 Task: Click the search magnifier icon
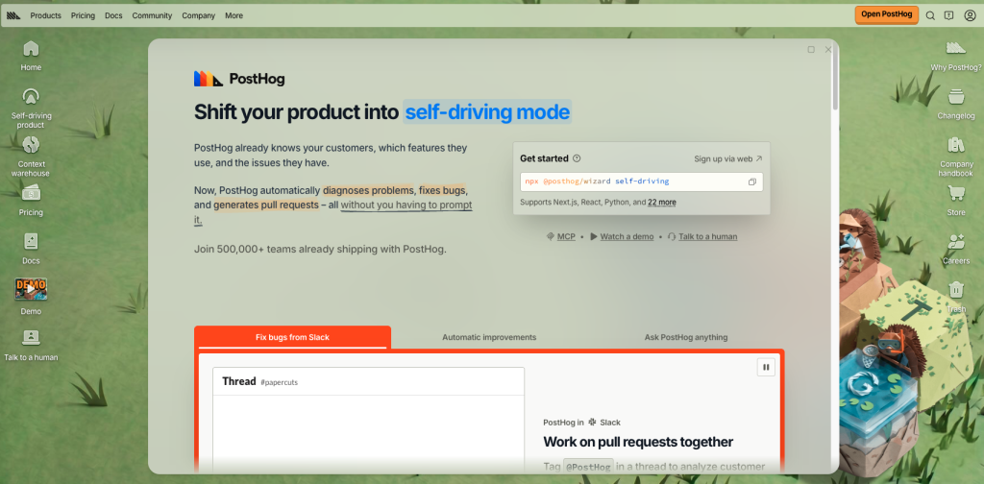[x=930, y=15]
